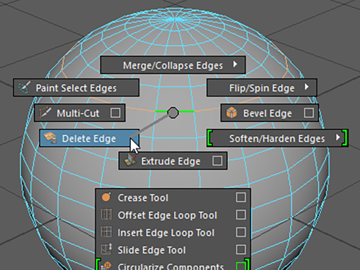The width and height of the screenshot is (360, 270).
Task: Select Multi-Cut menu entry
Action: point(80,112)
